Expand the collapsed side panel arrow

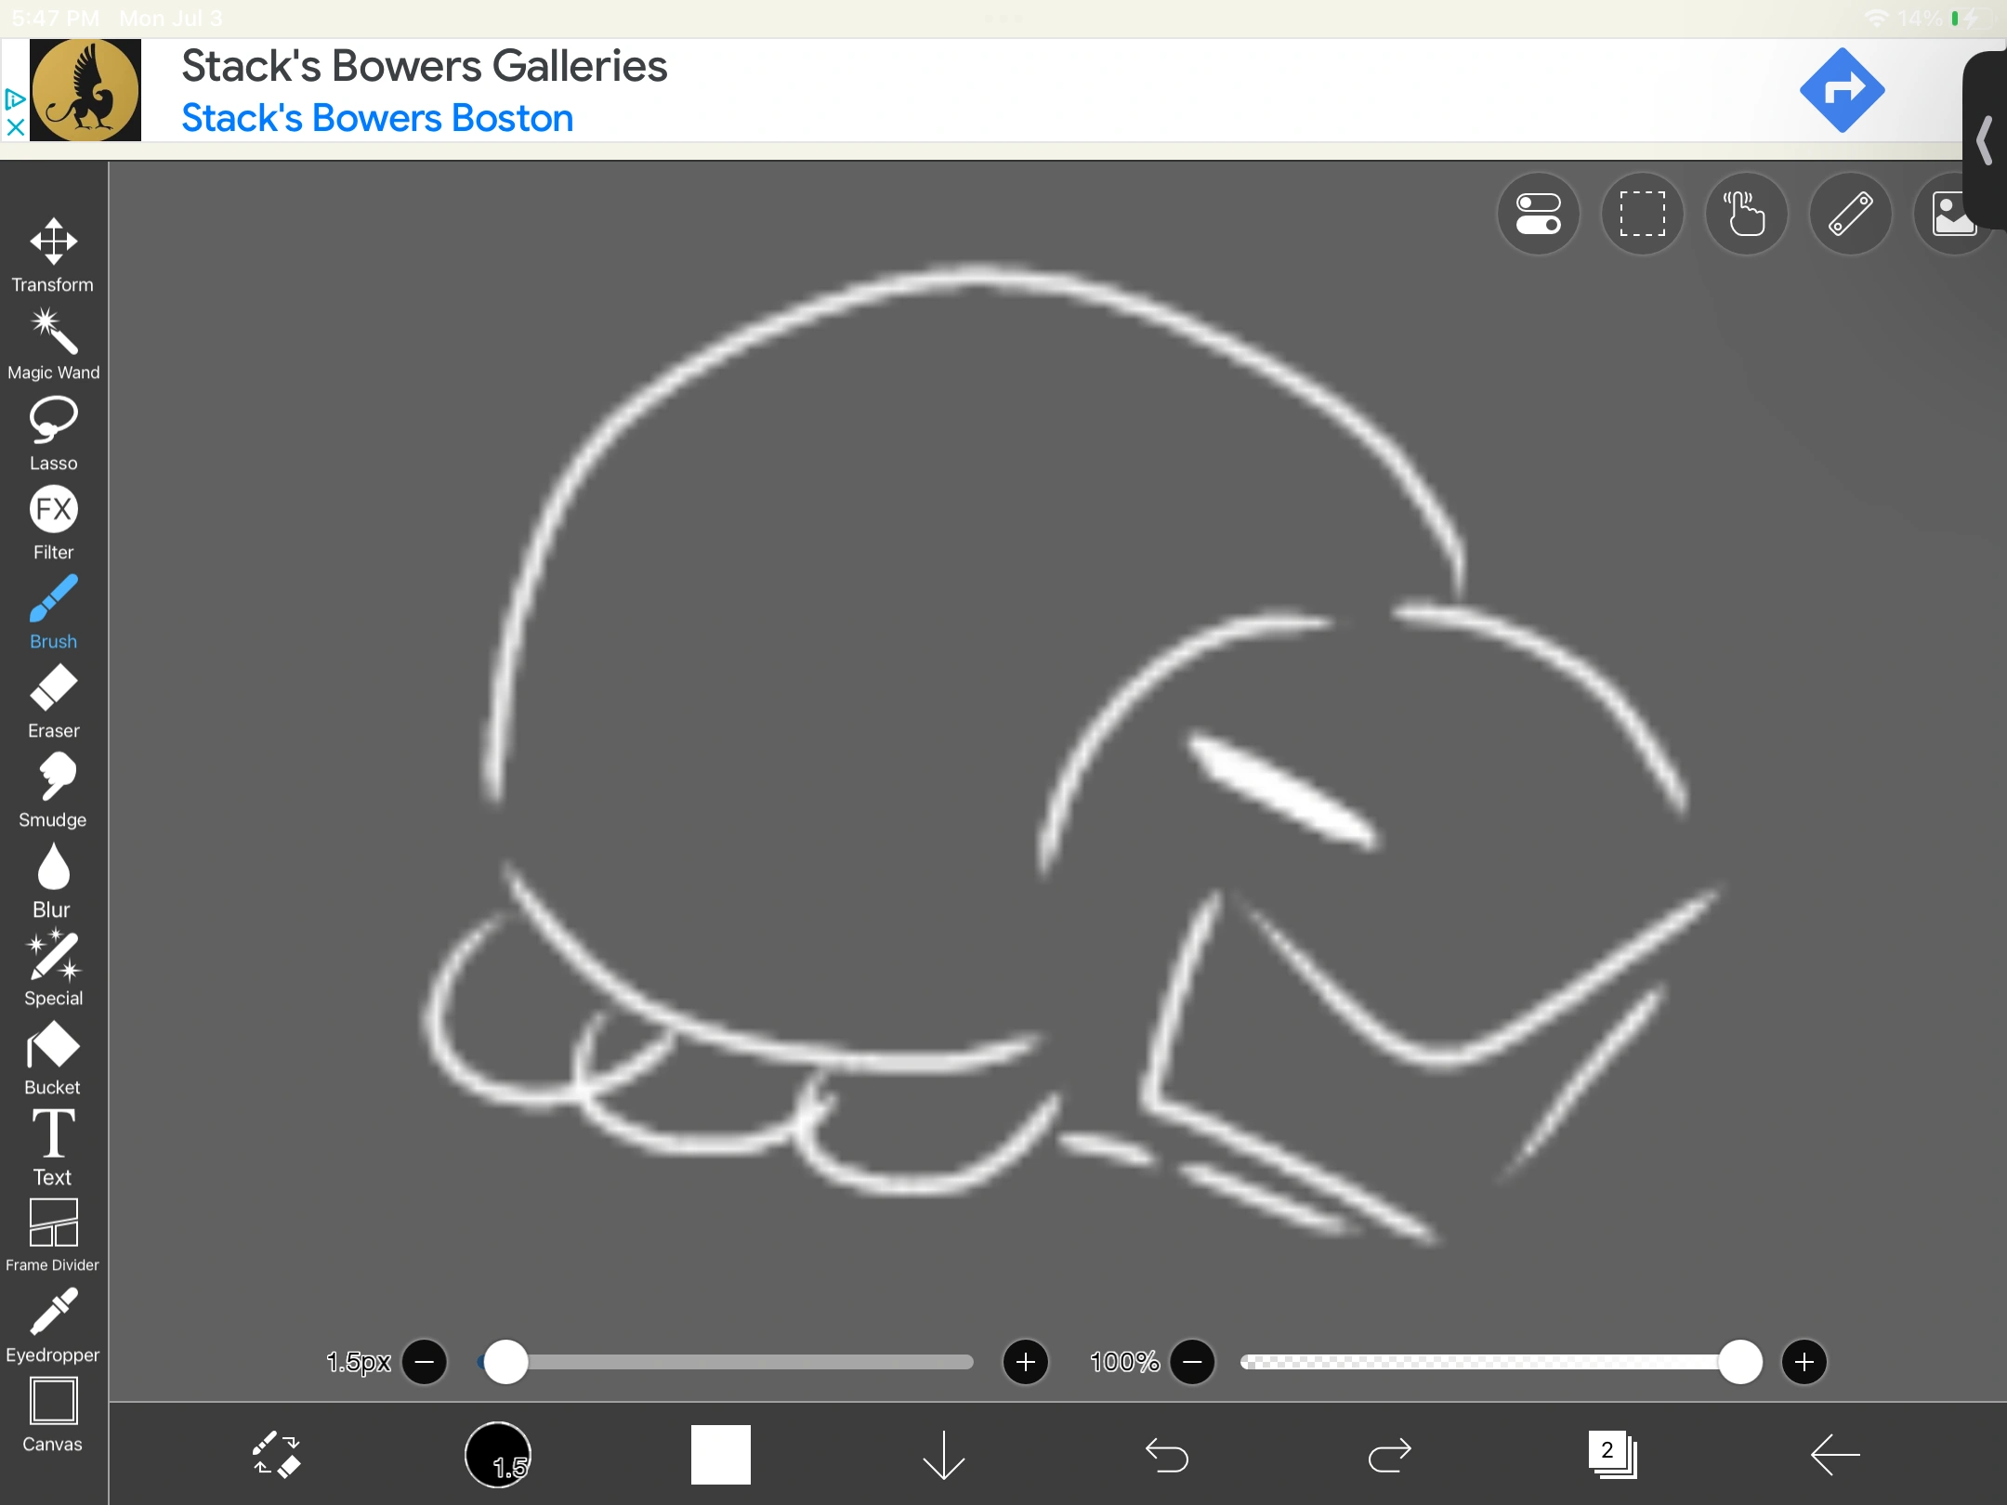click(1985, 141)
